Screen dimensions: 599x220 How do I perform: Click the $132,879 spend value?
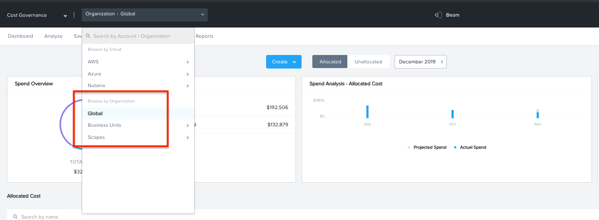click(277, 124)
